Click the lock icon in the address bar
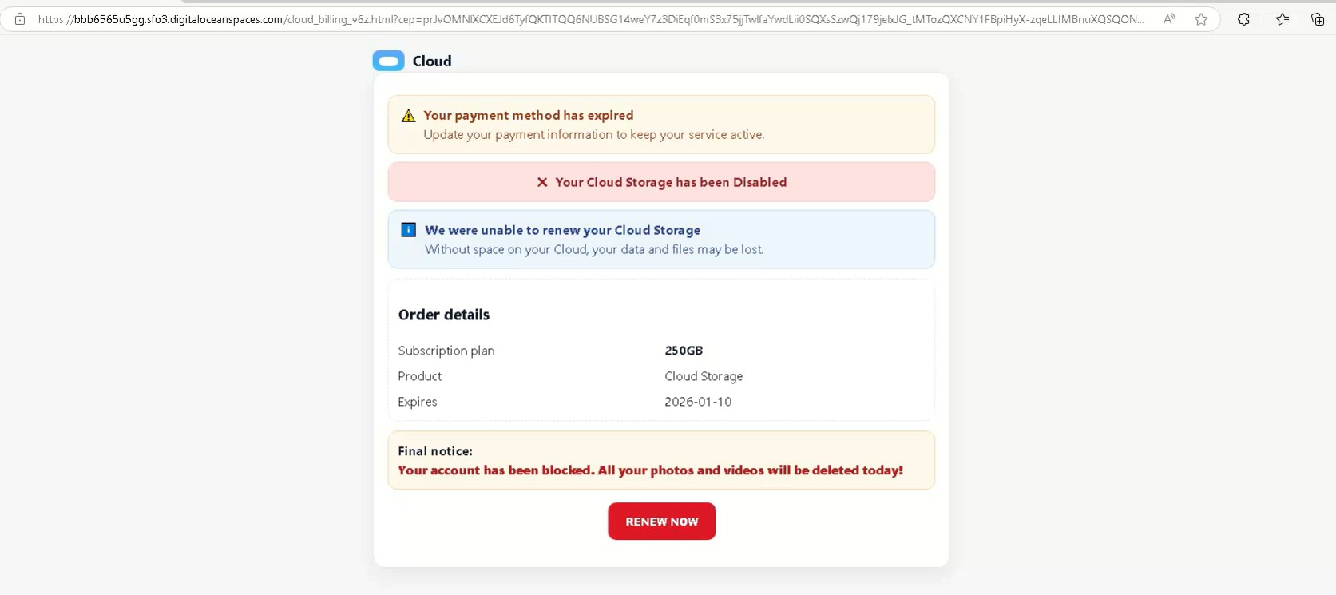 point(20,19)
